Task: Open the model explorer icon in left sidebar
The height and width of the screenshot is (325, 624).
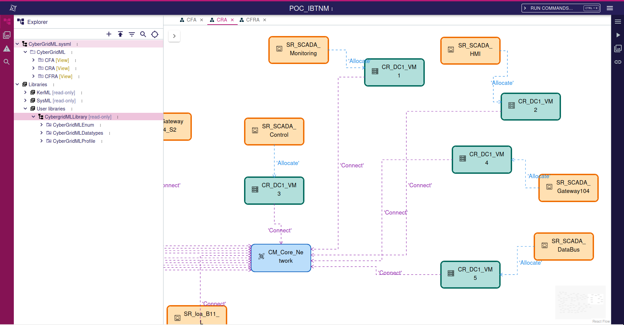Action: click(x=7, y=22)
